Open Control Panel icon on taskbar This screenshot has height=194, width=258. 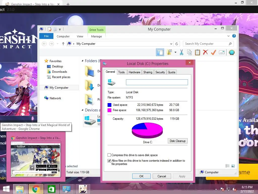tap(67, 189)
